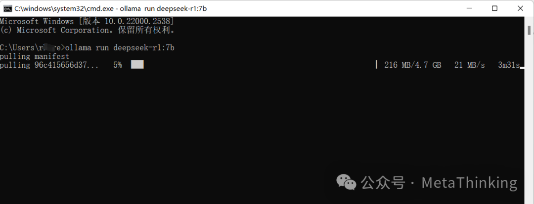Viewport: 534px width, 204px height.
Task: Click the vertical scrollbar thumb
Action: pos(529,30)
